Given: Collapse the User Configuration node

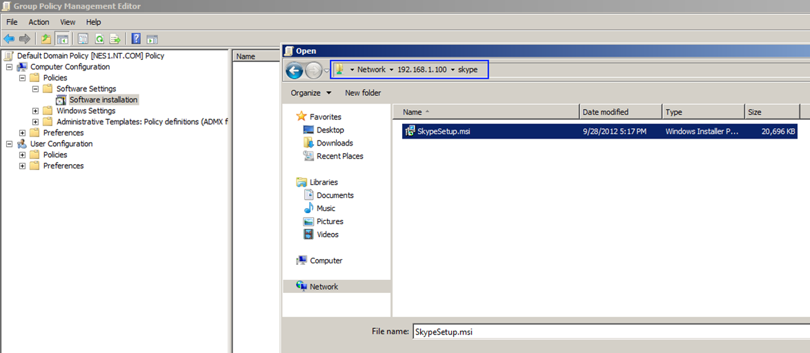Looking at the screenshot, I should tap(9, 143).
